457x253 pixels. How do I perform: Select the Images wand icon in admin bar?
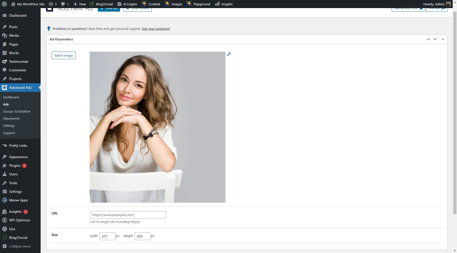point(167,4)
